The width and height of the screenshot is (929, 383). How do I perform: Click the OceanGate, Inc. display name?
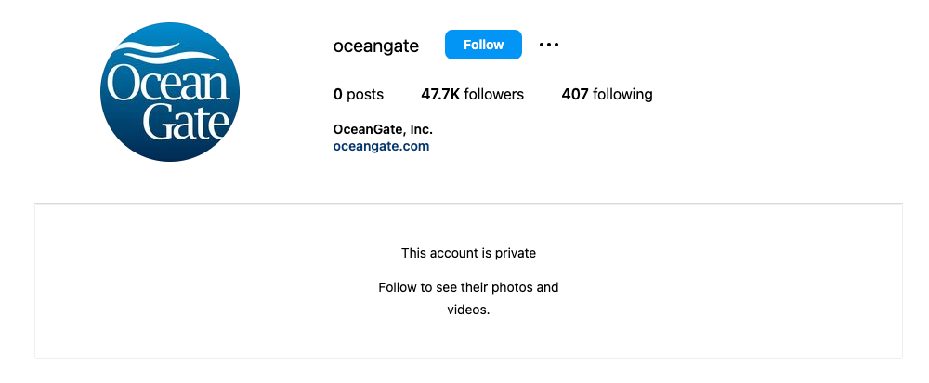[x=383, y=129]
